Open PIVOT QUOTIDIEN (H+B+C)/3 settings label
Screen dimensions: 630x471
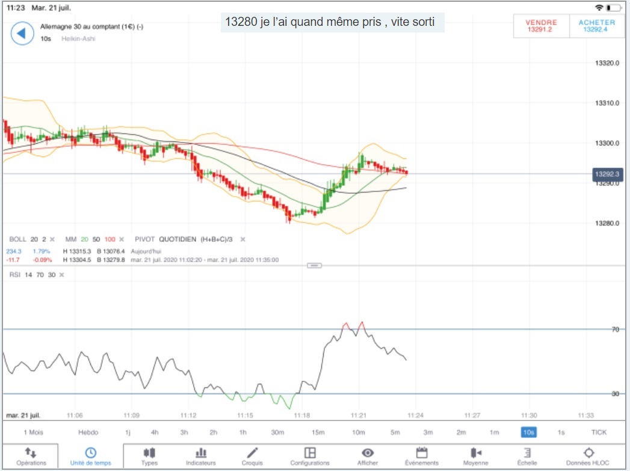tap(184, 239)
